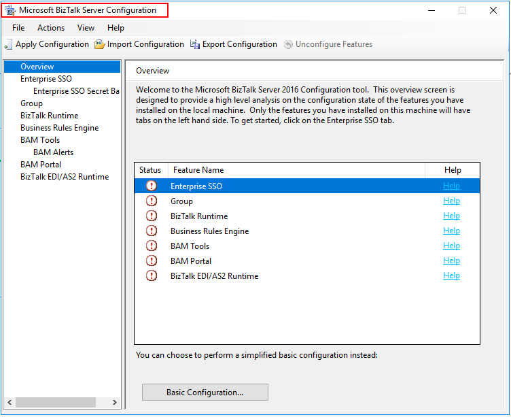Click the Import Configuration label
Viewport: 511px width, 417px height.
coord(145,44)
